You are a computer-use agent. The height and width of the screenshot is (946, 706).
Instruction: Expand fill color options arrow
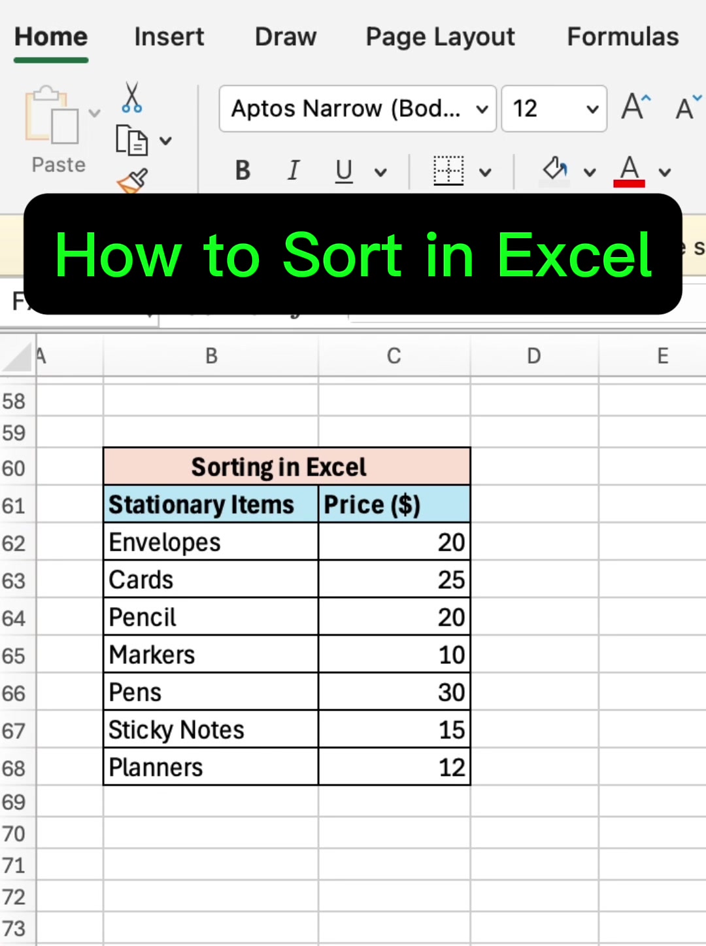[x=590, y=173]
